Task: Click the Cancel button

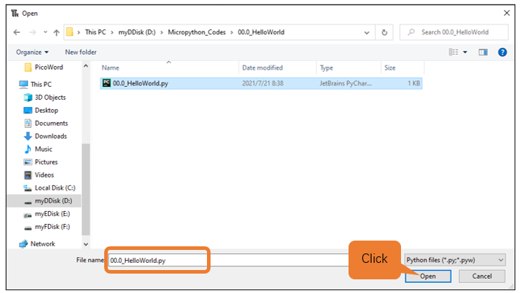Action: pyautogui.click(x=482, y=276)
